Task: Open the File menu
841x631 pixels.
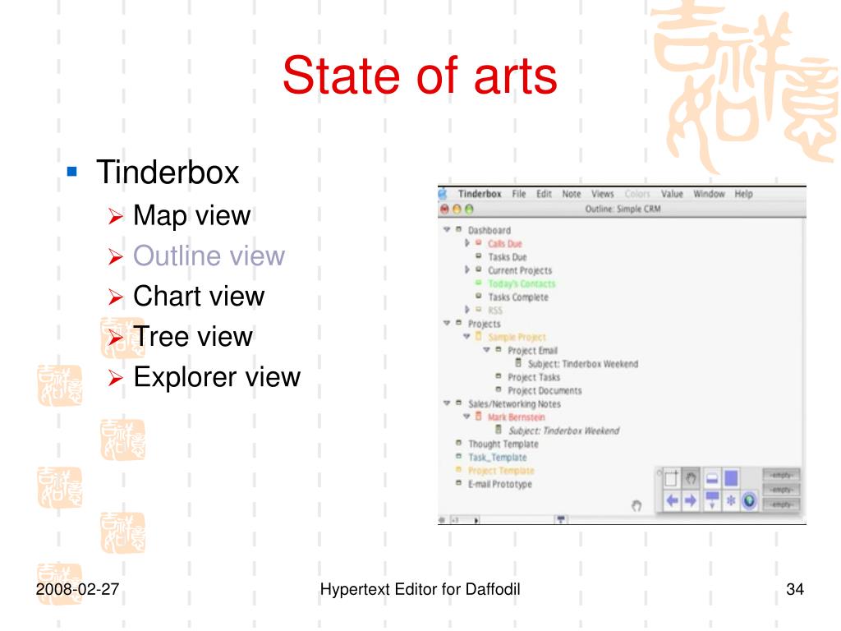Action: coord(519,194)
